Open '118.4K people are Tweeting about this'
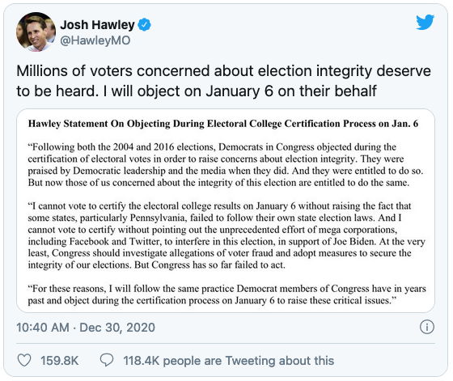The image size is (453, 381). pyautogui.click(x=228, y=361)
